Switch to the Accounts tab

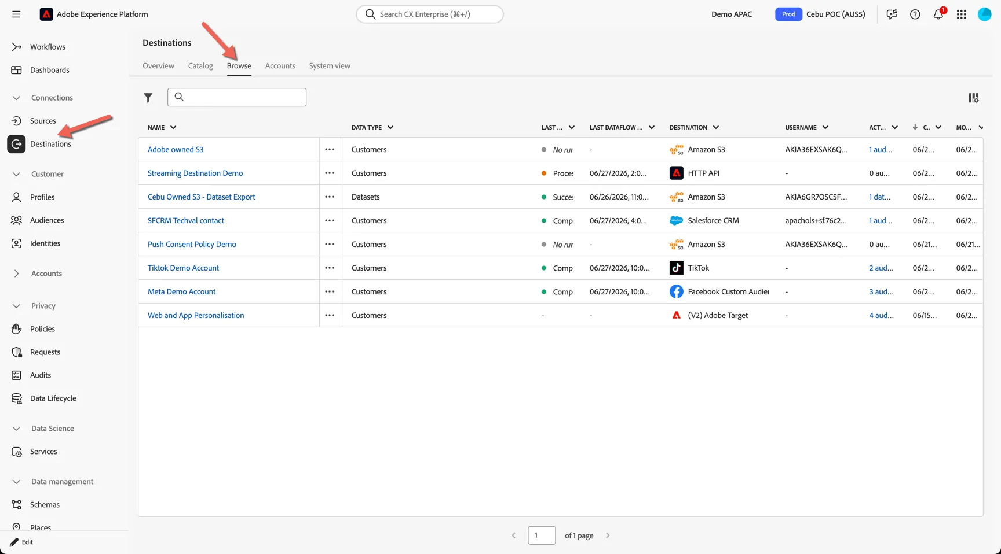coord(280,66)
